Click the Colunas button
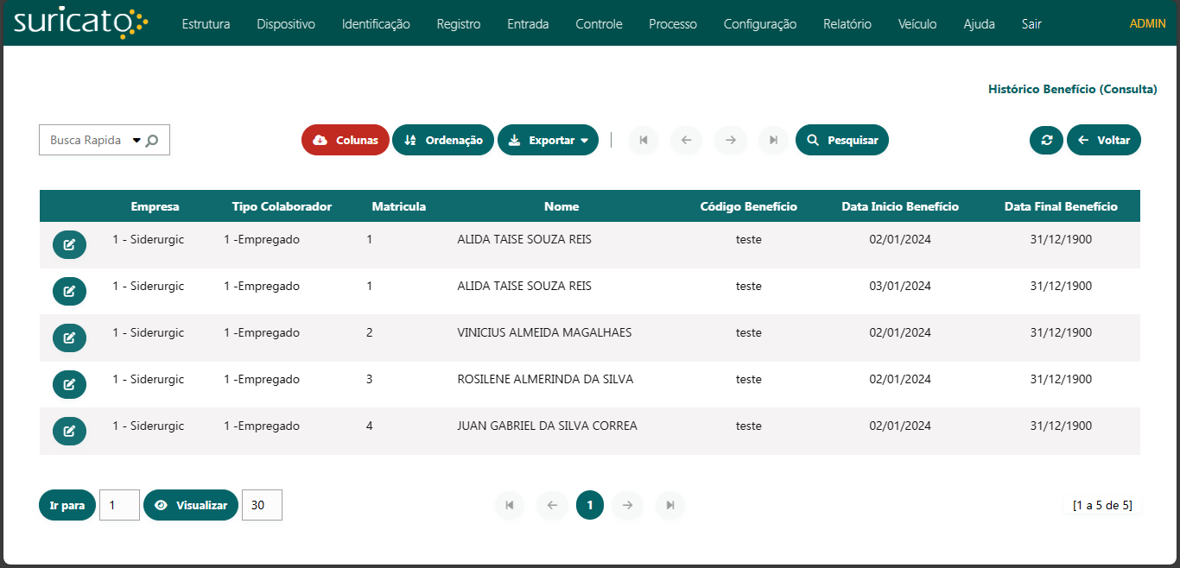The height and width of the screenshot is (568, 1180). click(x=346, y=140)
